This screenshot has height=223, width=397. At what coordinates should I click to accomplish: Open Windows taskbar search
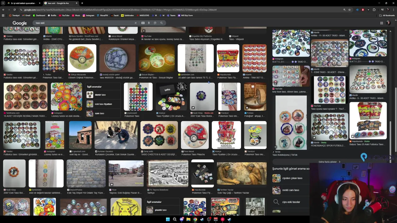point(175,219)
